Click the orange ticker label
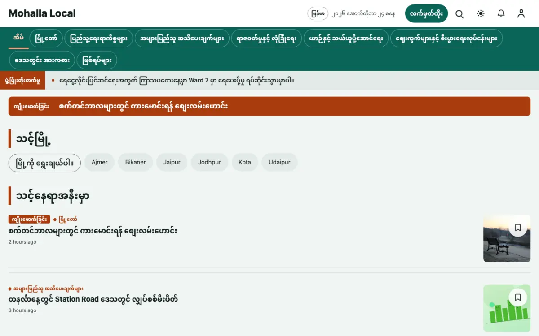 (x=22, y=81)
